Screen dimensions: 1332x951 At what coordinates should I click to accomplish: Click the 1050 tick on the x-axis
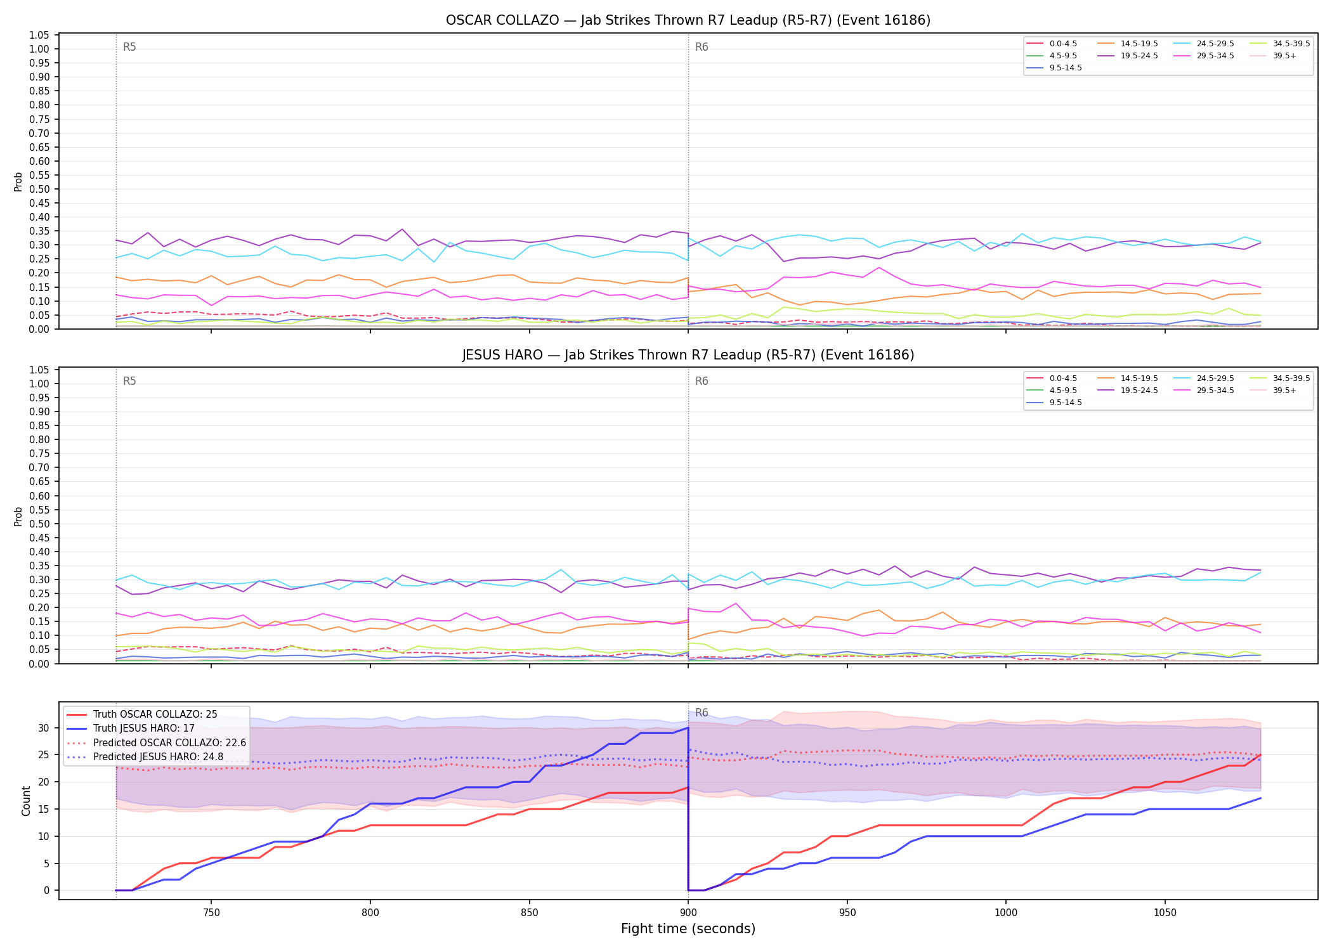1165,913
